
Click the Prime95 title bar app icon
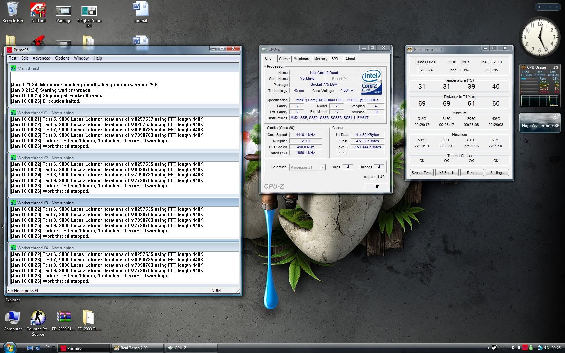pos(10,50)
